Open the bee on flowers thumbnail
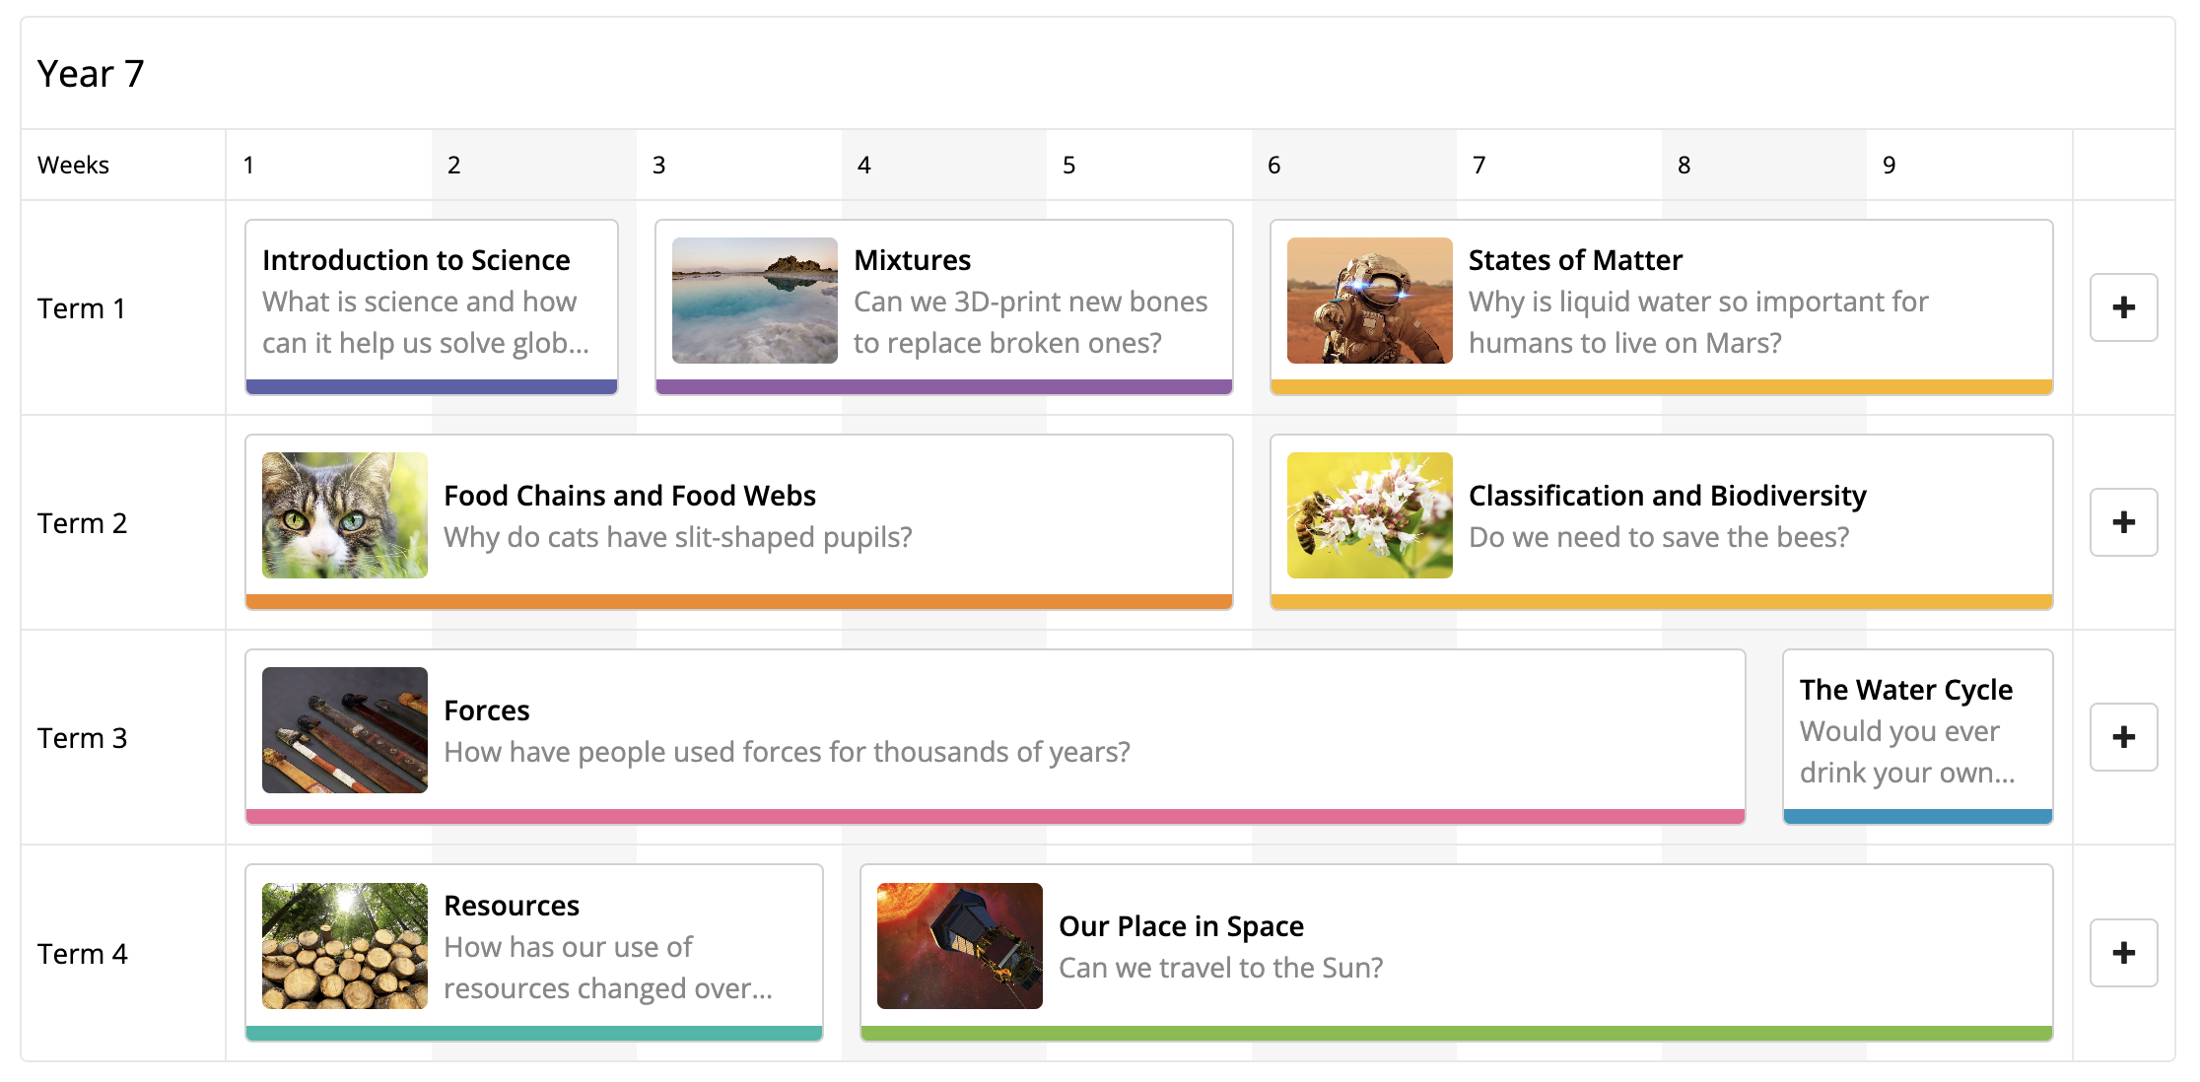 1369,515
